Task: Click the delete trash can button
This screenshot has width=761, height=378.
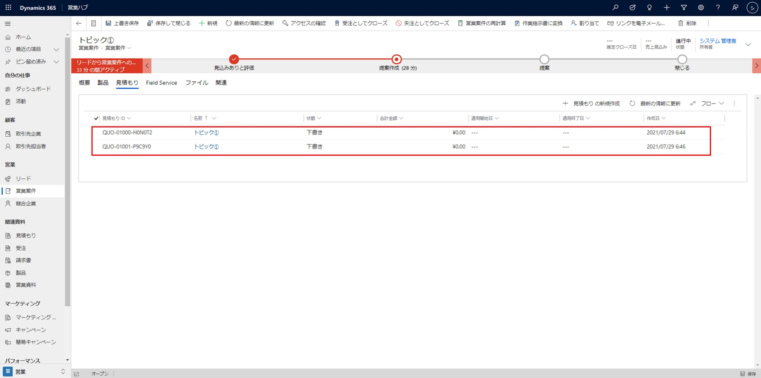Action: point(687,23)
